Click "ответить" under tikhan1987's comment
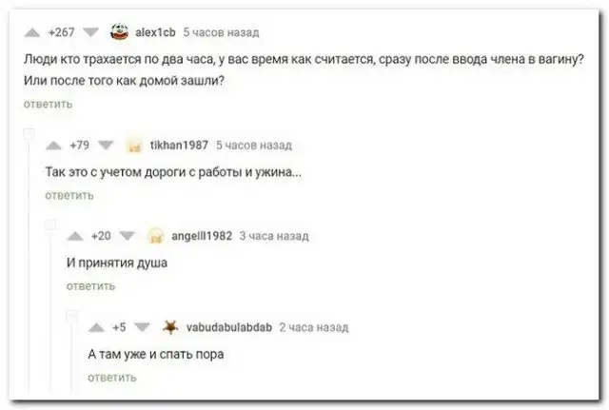 point(69,195)
